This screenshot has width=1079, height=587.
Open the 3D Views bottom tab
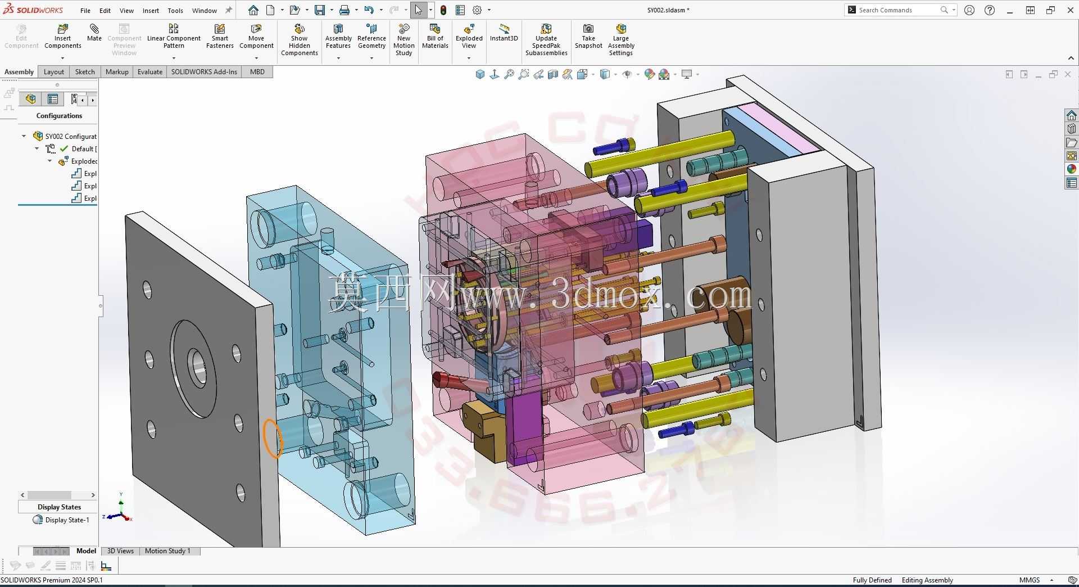pos(120,551)
